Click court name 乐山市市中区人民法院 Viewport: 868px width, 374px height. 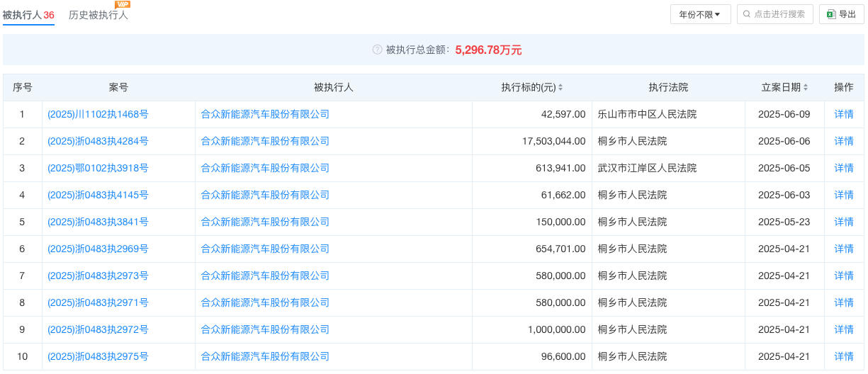pyautogui.click(x=647, y=114)
